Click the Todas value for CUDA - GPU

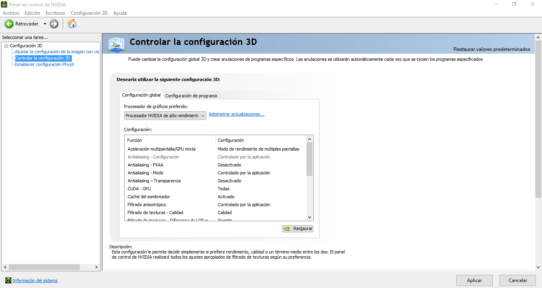tap(224, 189)
